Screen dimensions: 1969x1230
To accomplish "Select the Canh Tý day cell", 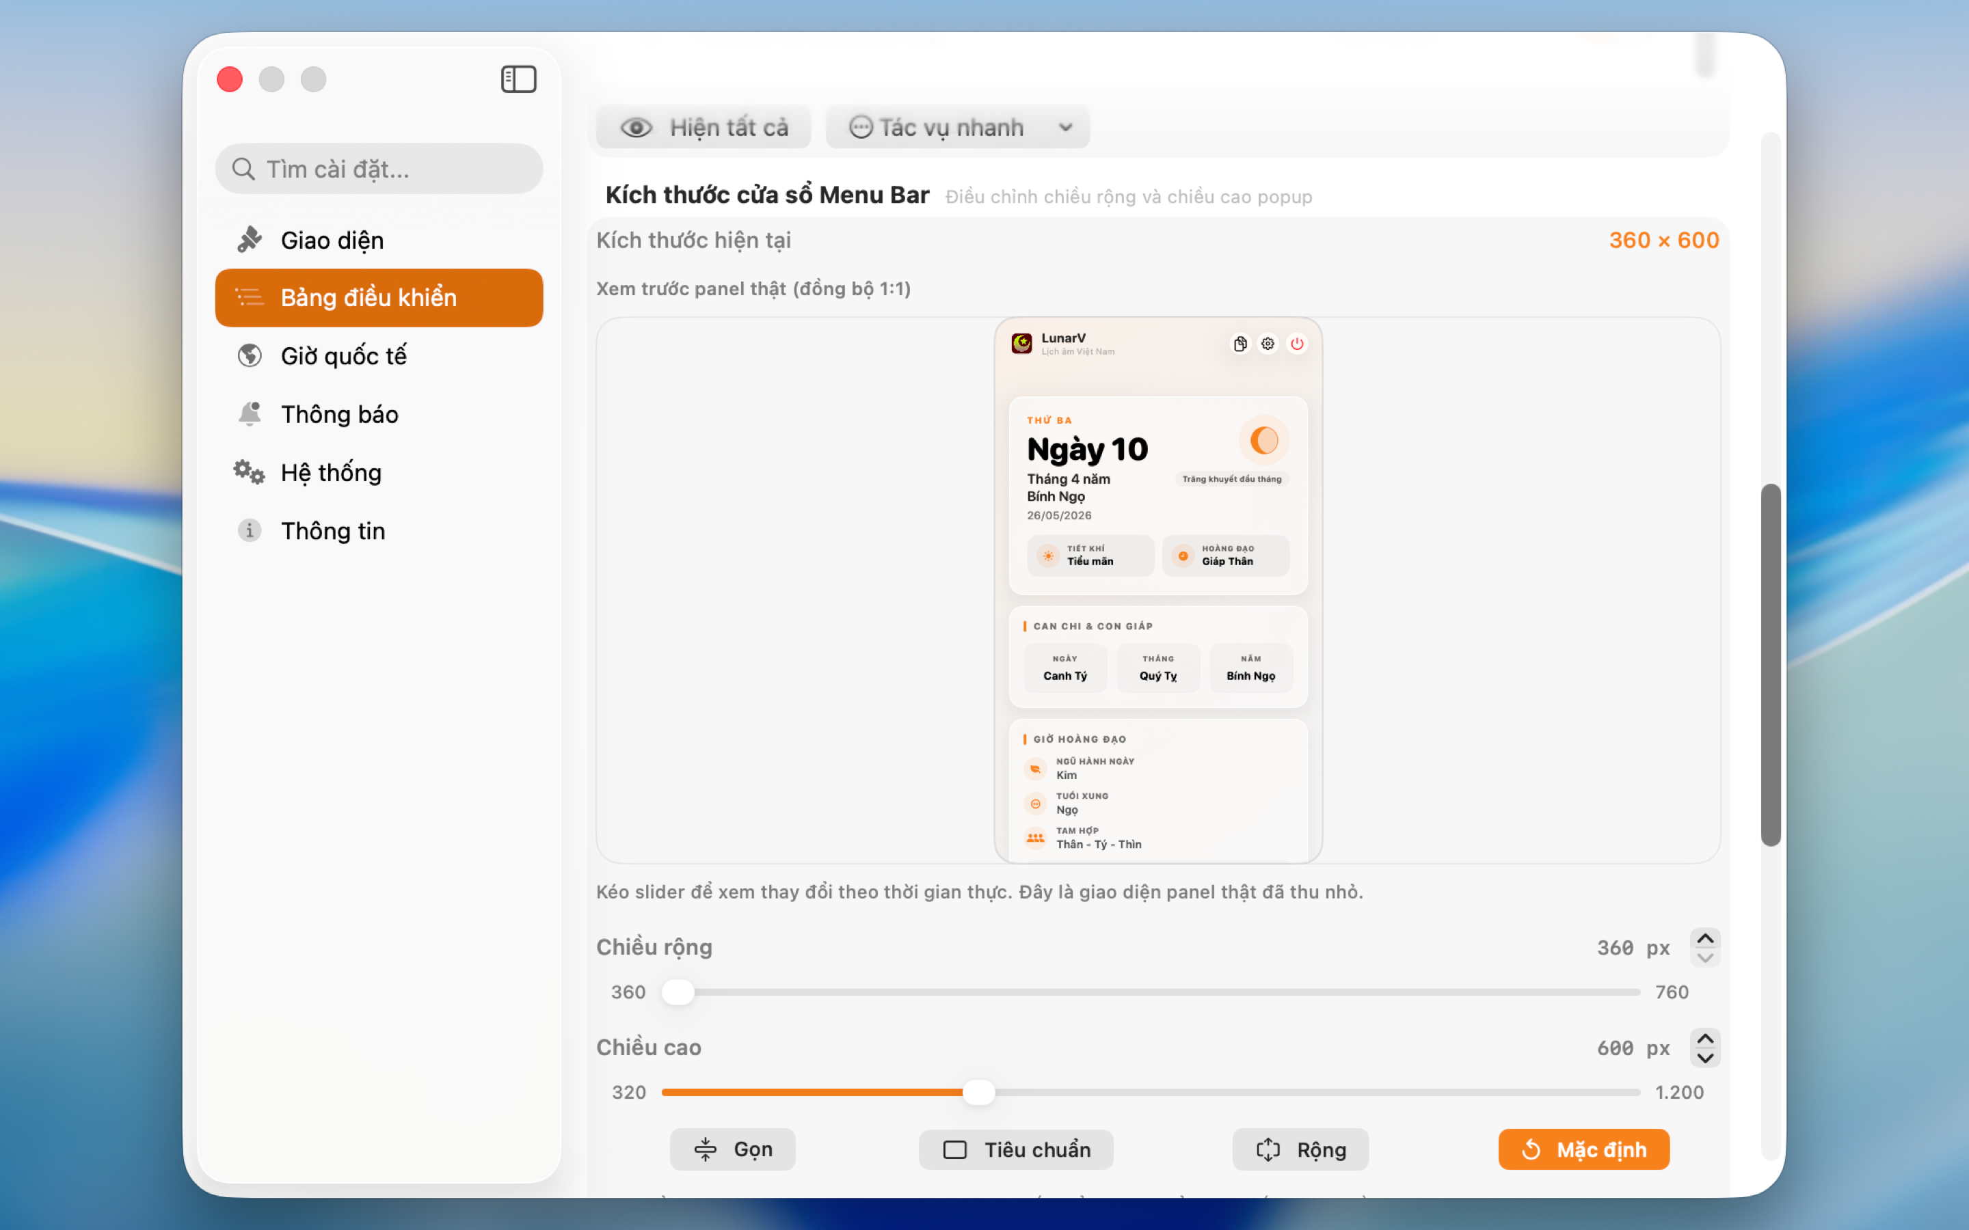I will click(x=1065, y=668).
